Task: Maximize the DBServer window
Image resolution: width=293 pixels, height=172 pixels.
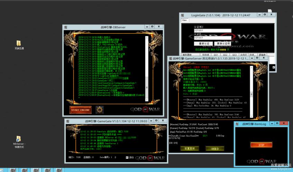Action: point(152,26)
